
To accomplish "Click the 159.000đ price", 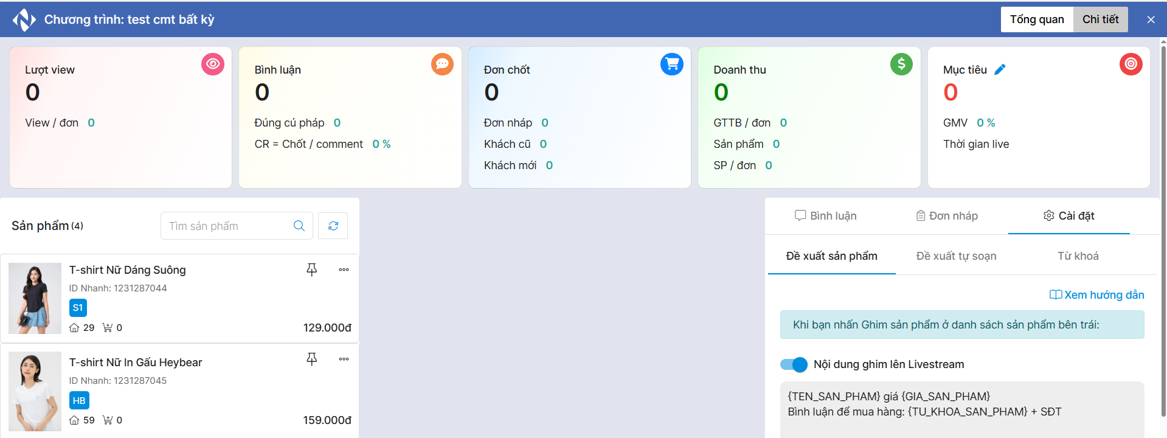I will click(327, 420).
